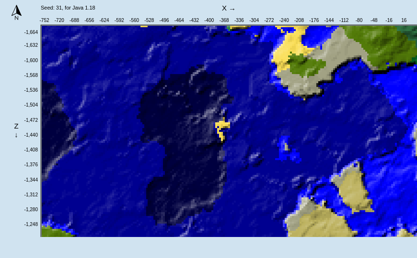Click the green forest patch inside gray shore
This screenshot has width=417, height=258.
point(307,65)
